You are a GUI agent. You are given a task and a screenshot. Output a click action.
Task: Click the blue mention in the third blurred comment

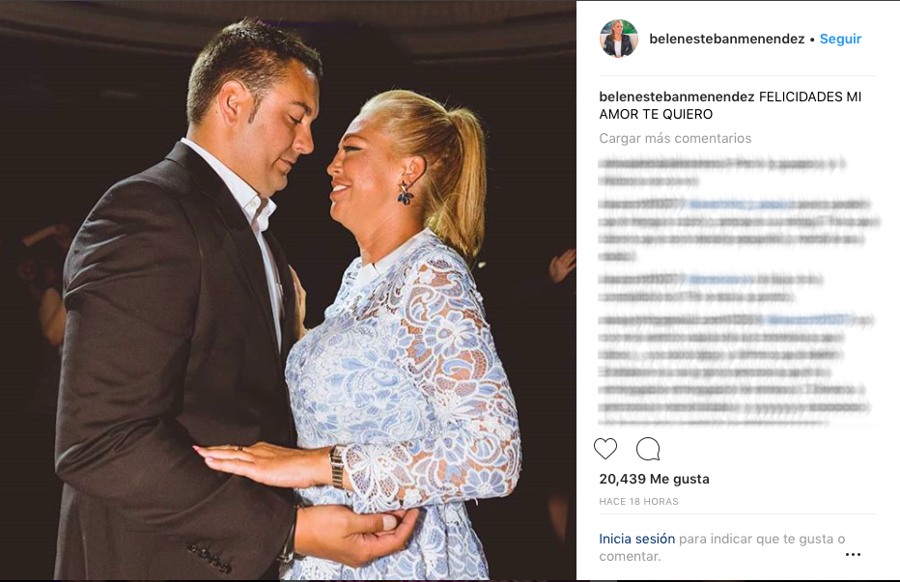tap(721, 280)
